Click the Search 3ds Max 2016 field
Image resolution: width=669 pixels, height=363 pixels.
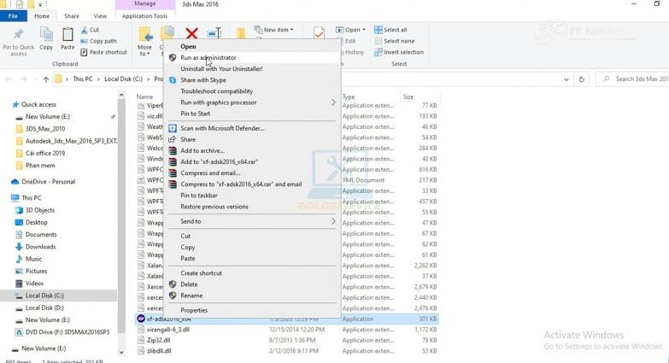[x=635, y=79]
